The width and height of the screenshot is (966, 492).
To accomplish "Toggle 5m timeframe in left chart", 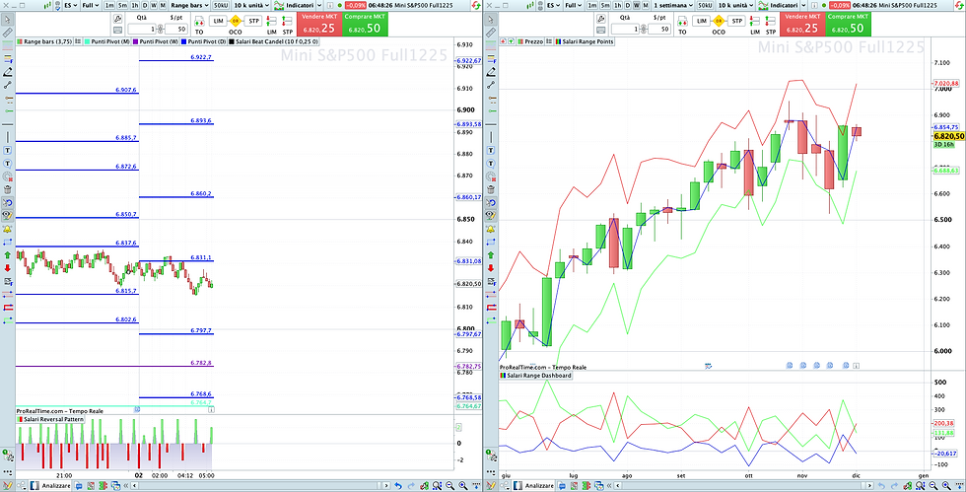I will point(122,5).
